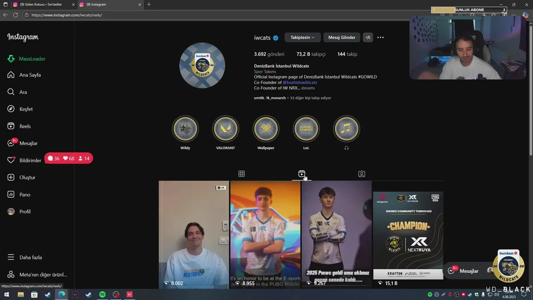Click the similar accounts suggestion icon
The image size is (533, 300).
pos(368,37)
